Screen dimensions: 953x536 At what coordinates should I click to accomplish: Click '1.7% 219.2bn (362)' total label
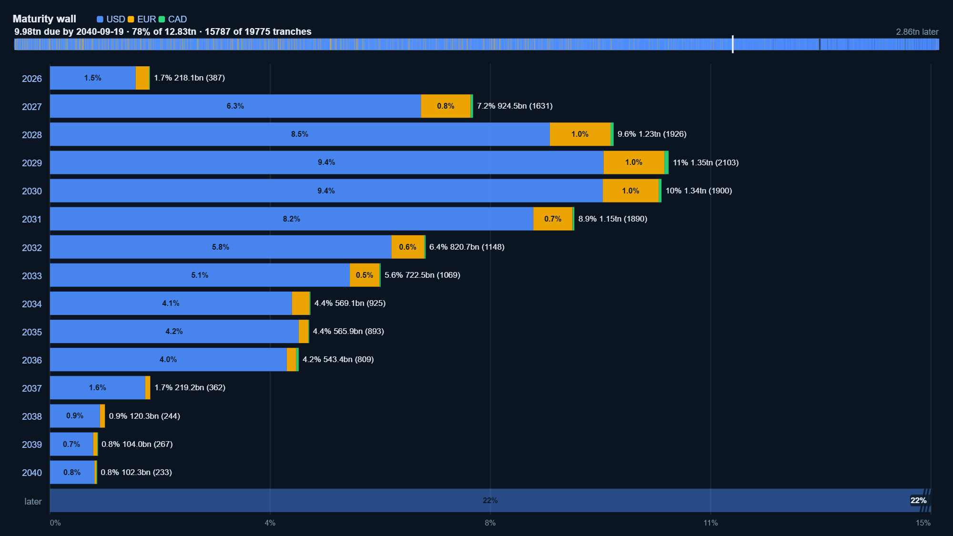point(190,387)
